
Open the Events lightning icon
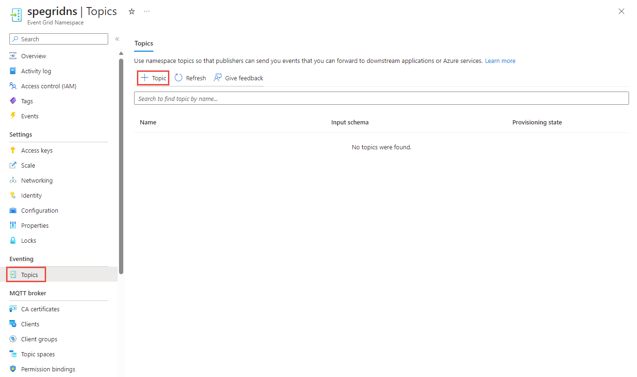pyautogui.click(x=13, y=116)
